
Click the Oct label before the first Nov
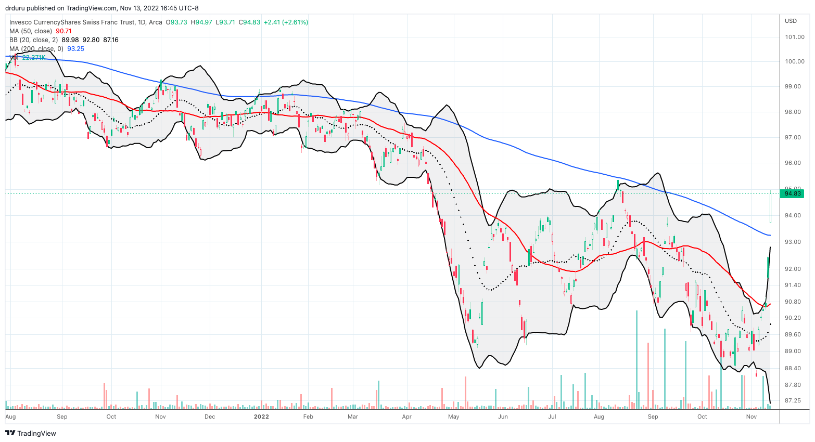click(111, 417)
